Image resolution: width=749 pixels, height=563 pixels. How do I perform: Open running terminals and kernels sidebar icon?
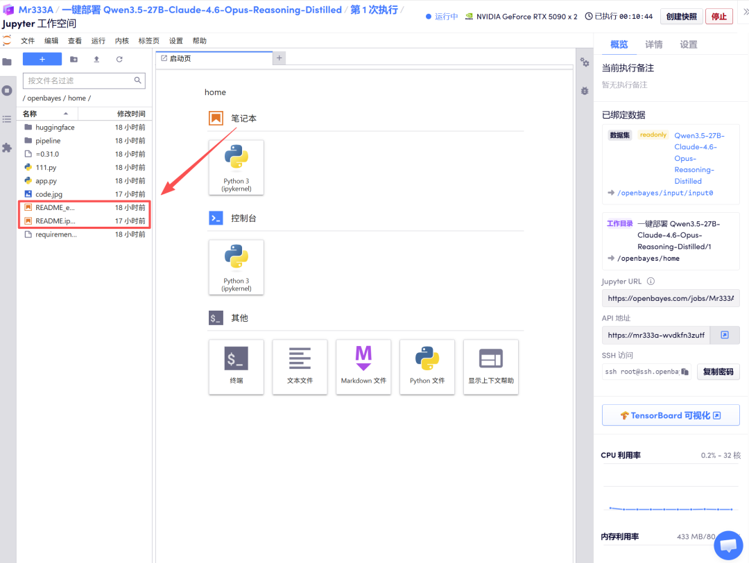(x=7, y=90)
